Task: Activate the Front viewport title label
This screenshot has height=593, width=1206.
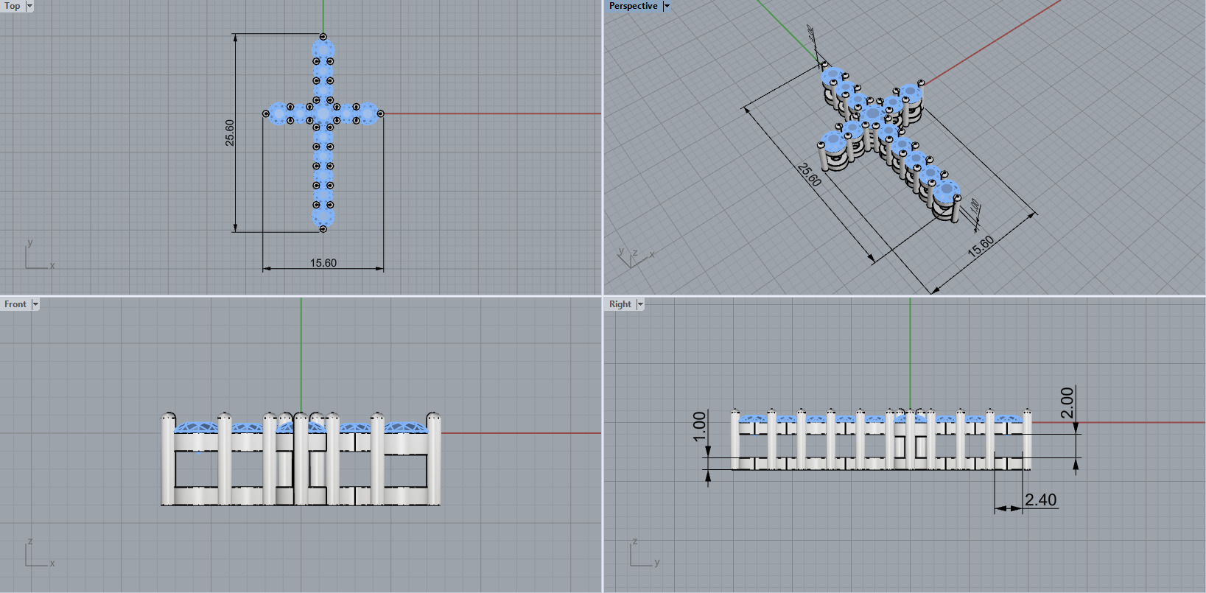Action: pyautogui.click(x=15, y=304)
